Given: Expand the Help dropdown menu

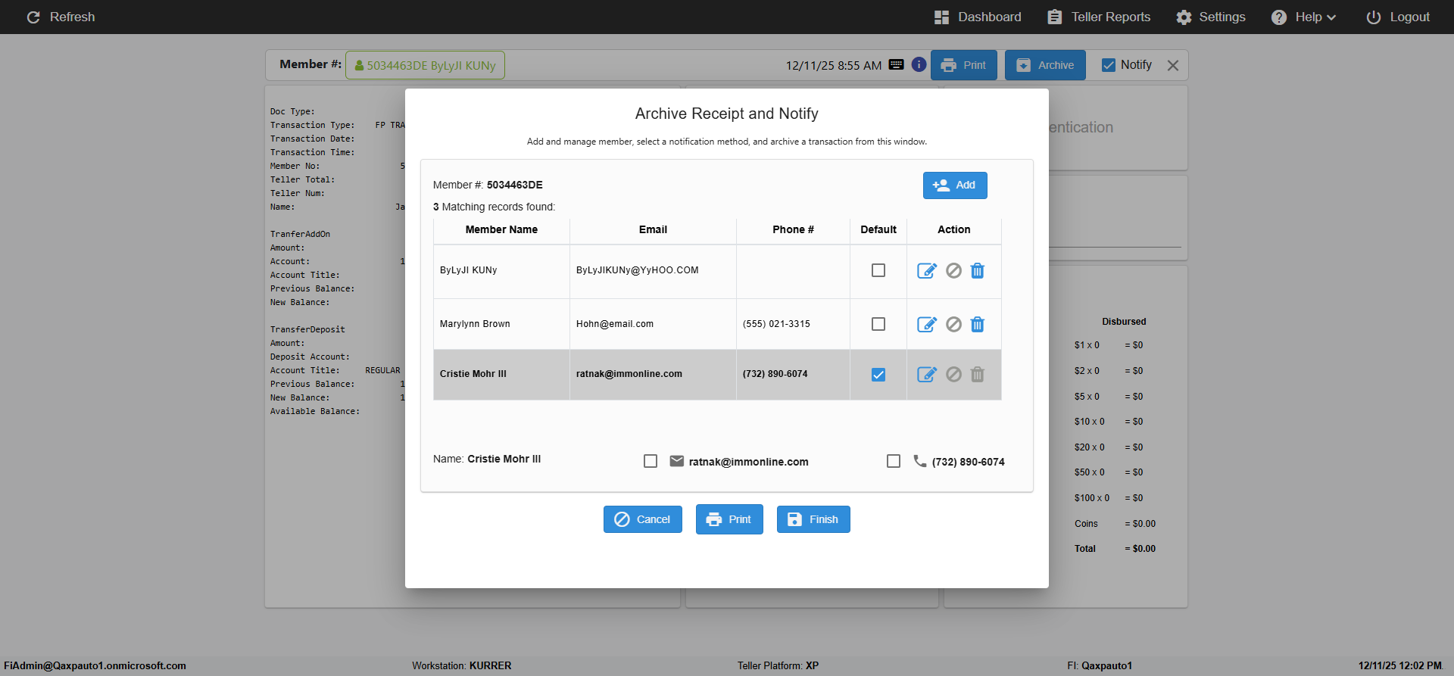Looking at the screenshot, I should point(1303,17).
